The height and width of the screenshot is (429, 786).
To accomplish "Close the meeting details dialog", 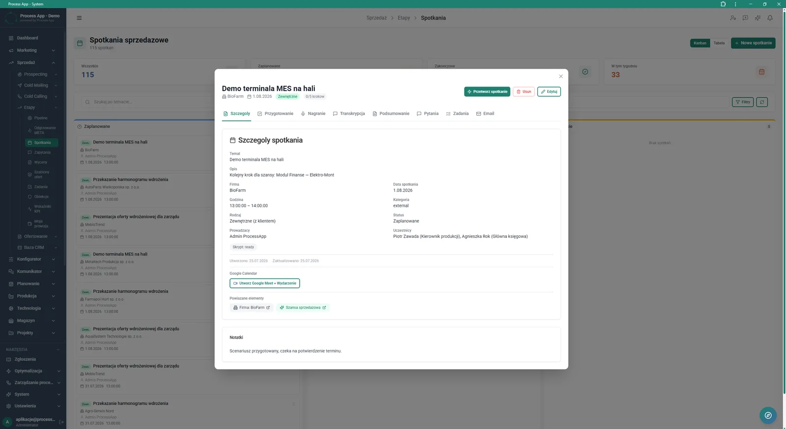I will tap(561, 76).
